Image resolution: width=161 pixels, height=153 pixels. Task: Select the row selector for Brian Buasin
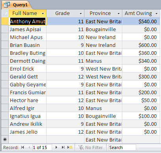(x=5, y=45)
